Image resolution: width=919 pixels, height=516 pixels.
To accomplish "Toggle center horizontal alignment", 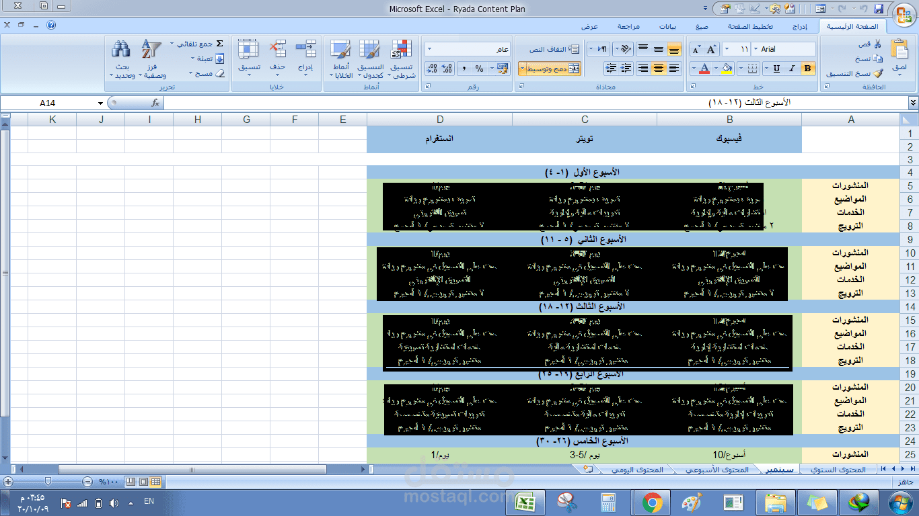I will [659, 69].
